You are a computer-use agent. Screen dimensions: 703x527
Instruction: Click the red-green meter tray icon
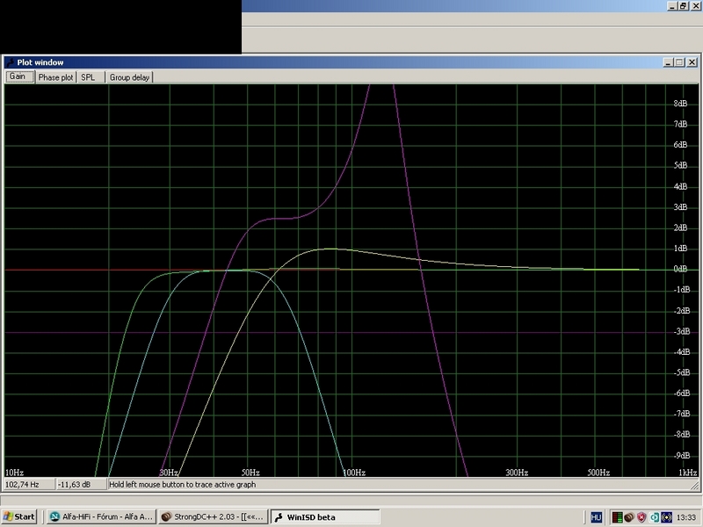pos(617,516)
